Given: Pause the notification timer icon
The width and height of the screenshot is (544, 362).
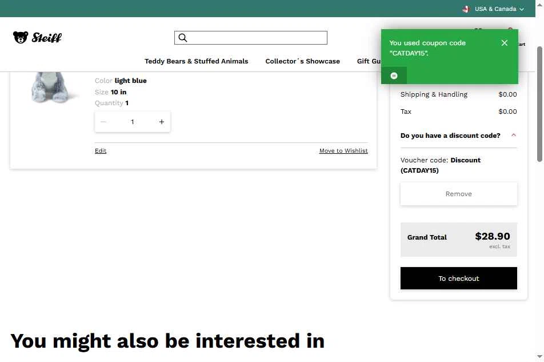Looking at the screenshot, I should (x=394, y=75).
